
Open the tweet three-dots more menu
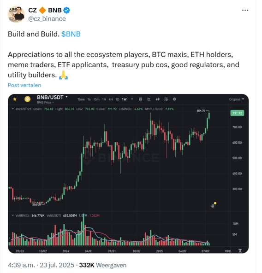pos(245,11)
